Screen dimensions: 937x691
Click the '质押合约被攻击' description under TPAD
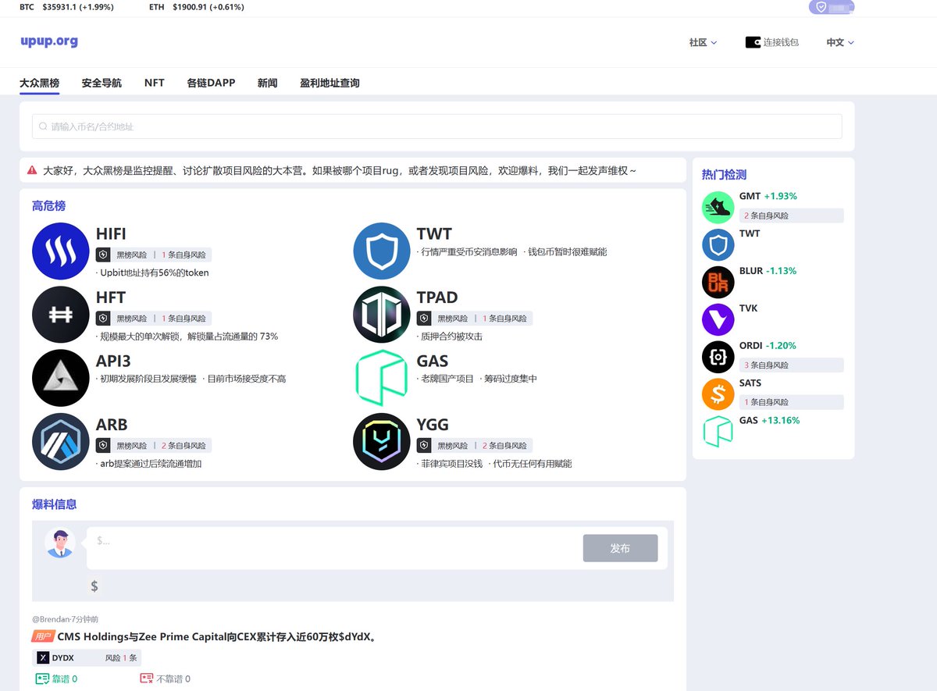pyautogui.click(x=450, y=337)
